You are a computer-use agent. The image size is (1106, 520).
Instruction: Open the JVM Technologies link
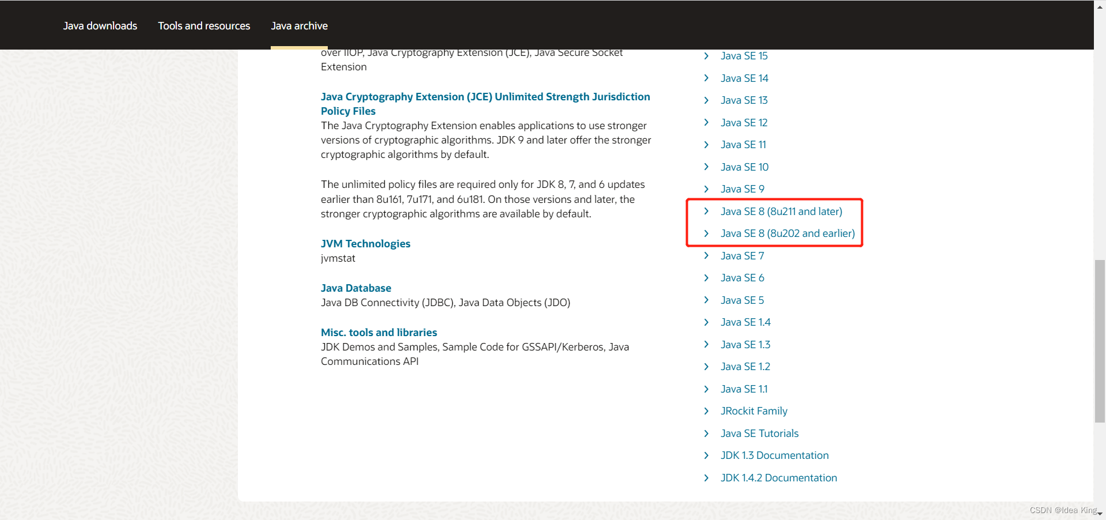(365, 244)
